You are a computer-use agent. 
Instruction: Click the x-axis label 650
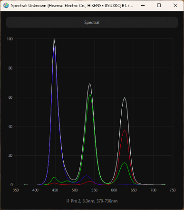pyautogui.click(x=134, y=190)
